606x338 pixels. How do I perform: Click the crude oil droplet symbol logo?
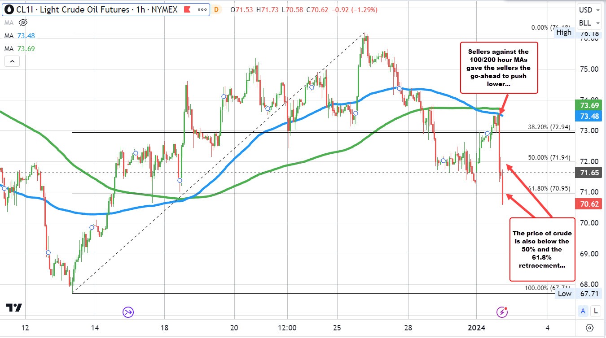(8, 9)
